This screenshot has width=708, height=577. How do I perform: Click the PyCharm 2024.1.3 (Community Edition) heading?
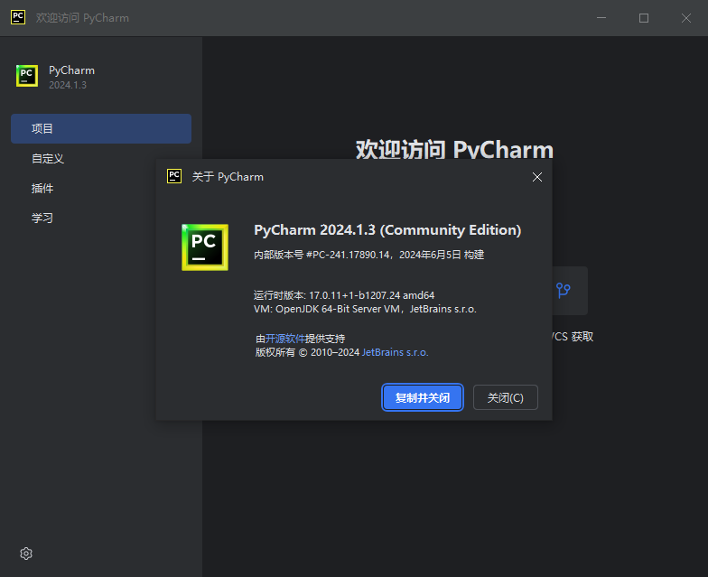(387, 229)
